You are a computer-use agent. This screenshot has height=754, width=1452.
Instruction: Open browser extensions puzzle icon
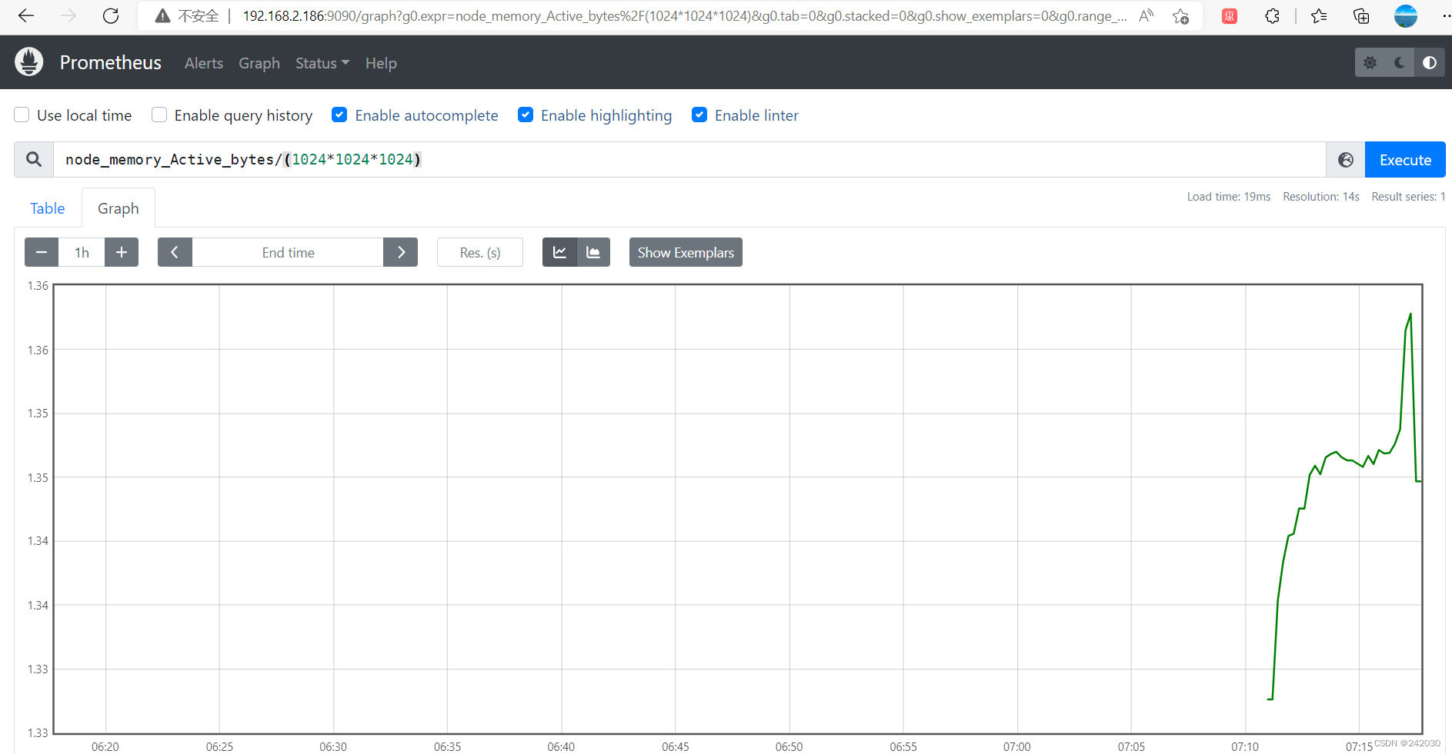1272,16
